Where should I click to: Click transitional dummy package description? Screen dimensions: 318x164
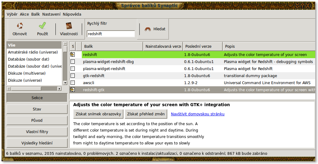(251, 76)
